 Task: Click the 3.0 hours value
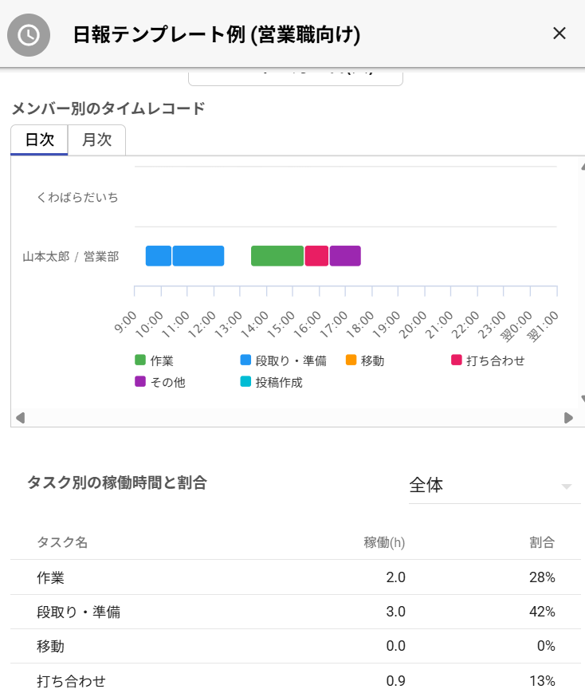point(396,612)
